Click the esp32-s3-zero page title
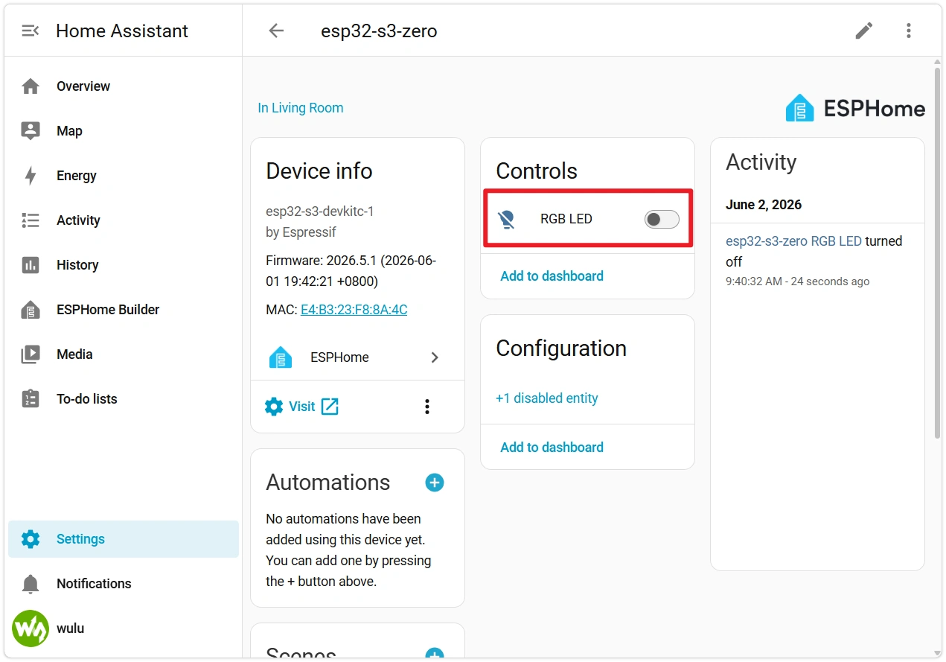 click(x=379, y=31)
